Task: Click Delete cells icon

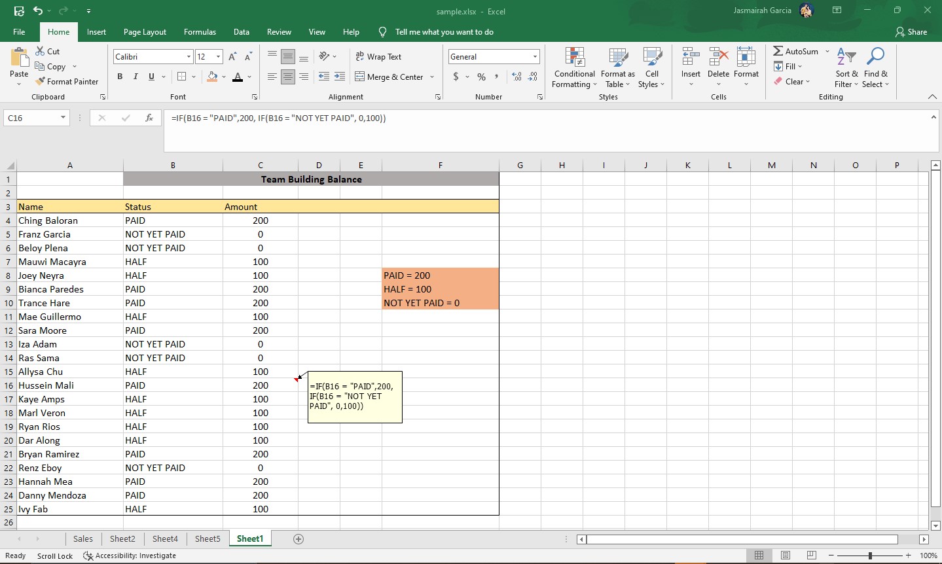Action: [x=719, y=57]
